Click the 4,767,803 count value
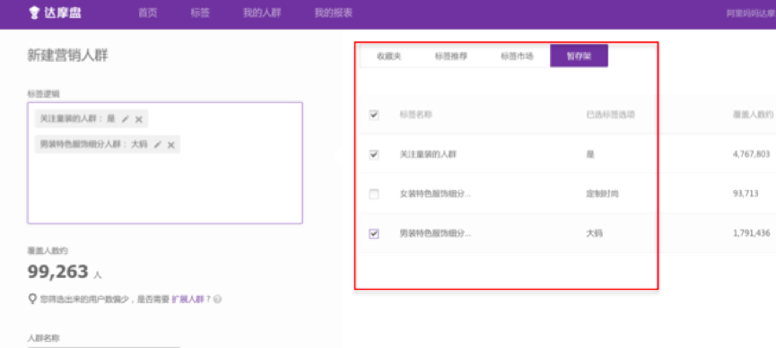Screen dimensions: 776x348 (x=751, y=154)
